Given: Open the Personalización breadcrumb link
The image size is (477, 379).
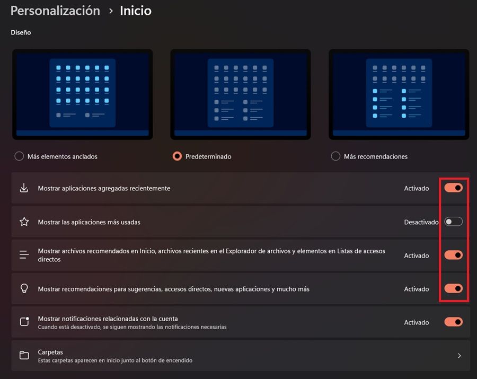Looking at the screenshot, I should pyautogui.click(x=55, y=11).
